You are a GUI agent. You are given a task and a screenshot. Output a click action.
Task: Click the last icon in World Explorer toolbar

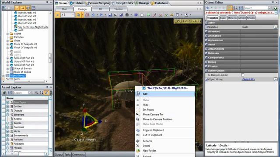33,8
